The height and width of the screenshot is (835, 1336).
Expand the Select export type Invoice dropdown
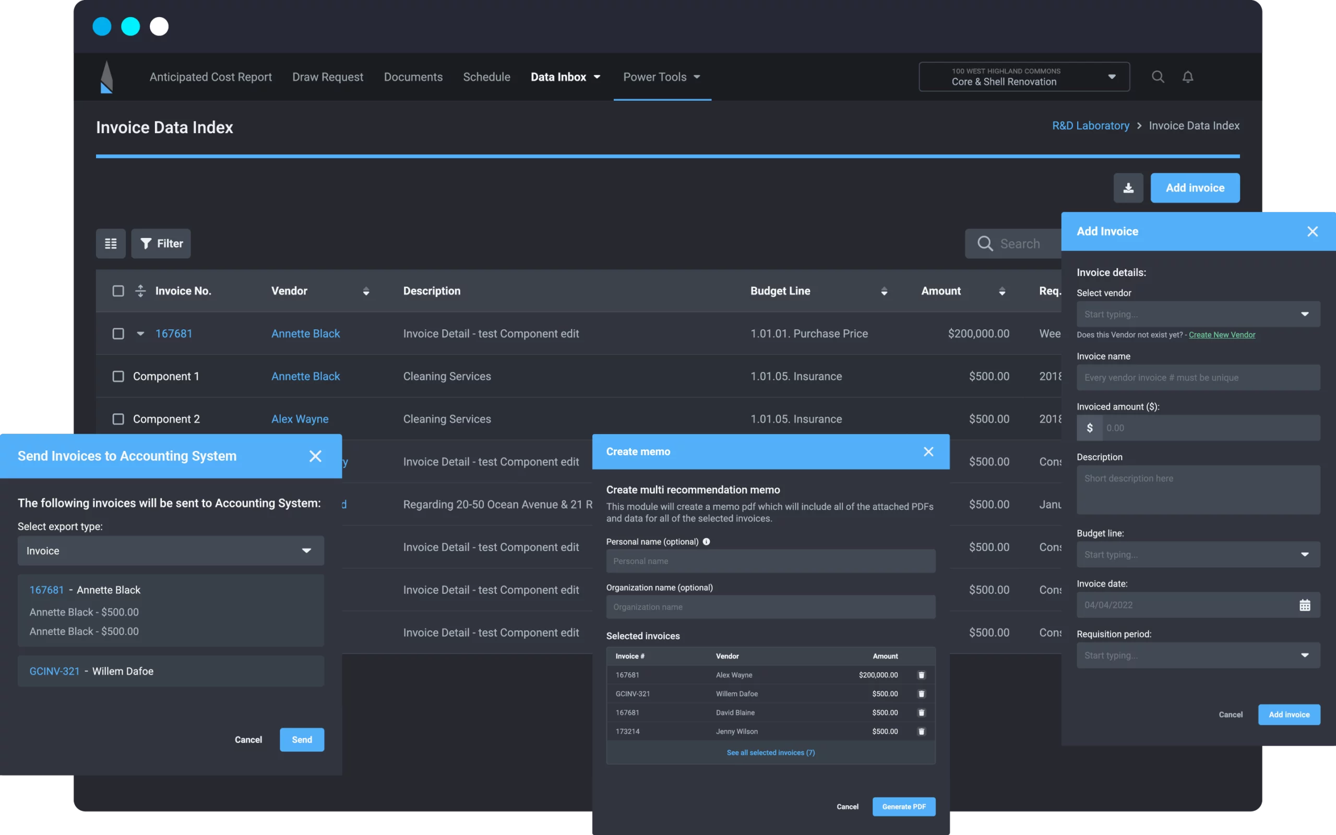tap(171, 551)
